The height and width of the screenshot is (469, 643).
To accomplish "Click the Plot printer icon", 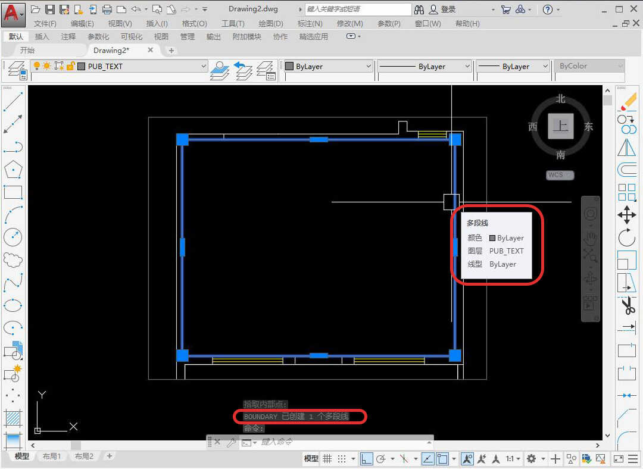I will pos(107,9).
